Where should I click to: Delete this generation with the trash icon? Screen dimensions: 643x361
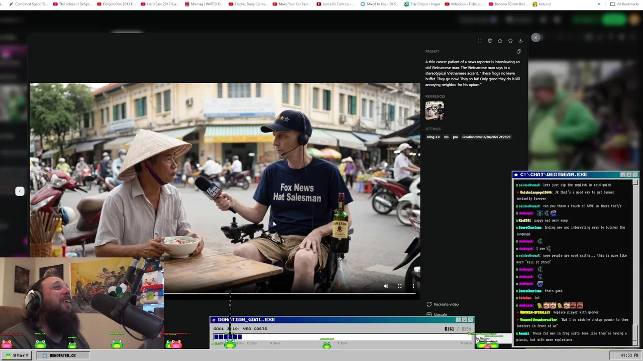point(490,41)
